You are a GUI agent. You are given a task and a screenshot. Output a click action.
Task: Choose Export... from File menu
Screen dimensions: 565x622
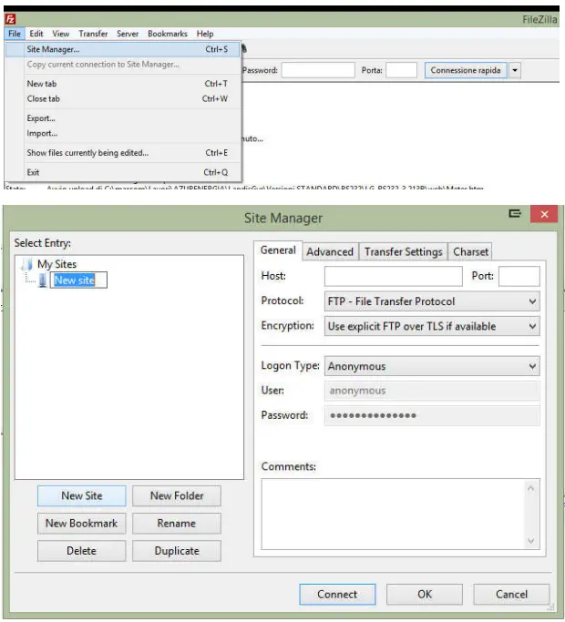click(123, 118)
